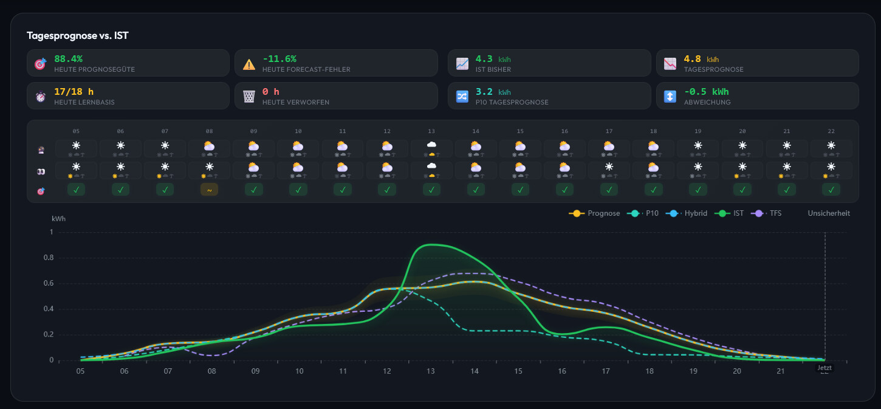Toggle the TFS series in the legend
The width and height of the screenshot is (881, 409).
pos(766,213)
